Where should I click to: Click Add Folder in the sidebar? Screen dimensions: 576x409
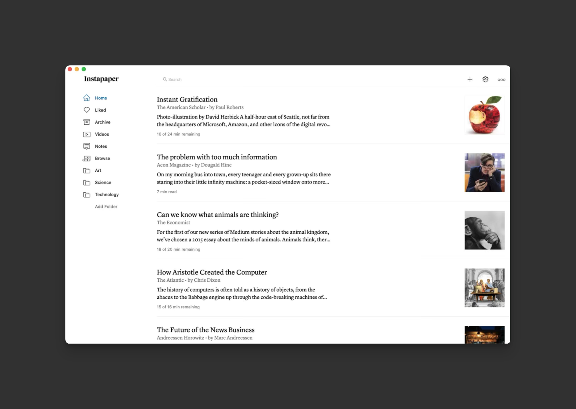[x=106, y=207]
